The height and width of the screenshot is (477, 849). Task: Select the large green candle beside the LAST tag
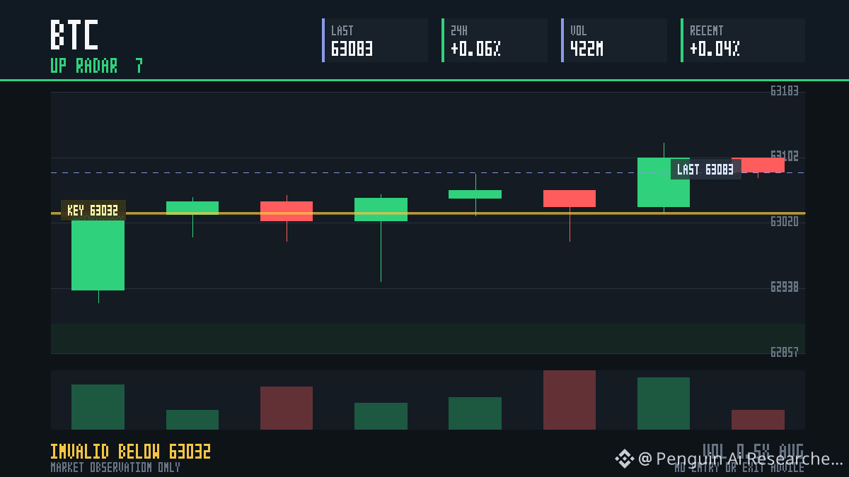[x=664, y=182]
